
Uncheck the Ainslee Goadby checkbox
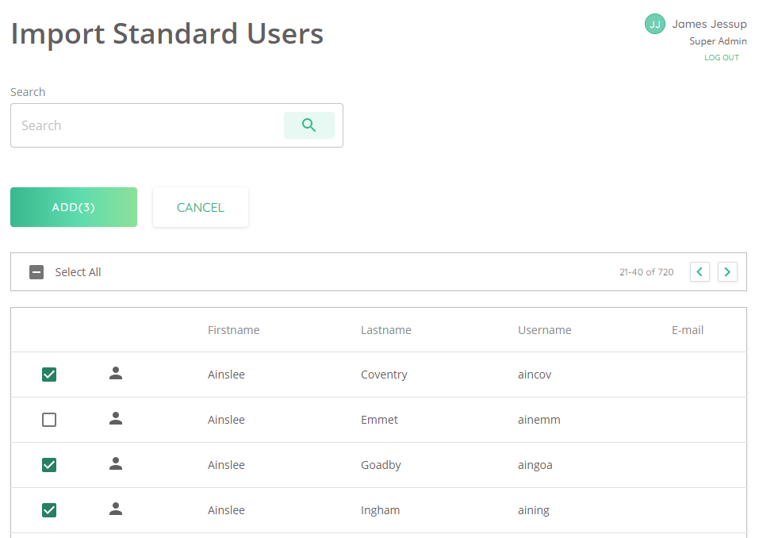pyautogui.click(x=49, y=465)
